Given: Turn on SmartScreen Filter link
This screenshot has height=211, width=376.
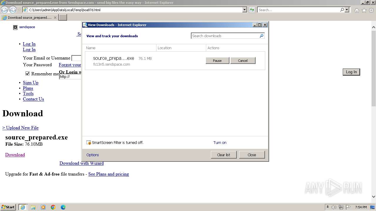Looking at the screenshot, I should point(220,143).
